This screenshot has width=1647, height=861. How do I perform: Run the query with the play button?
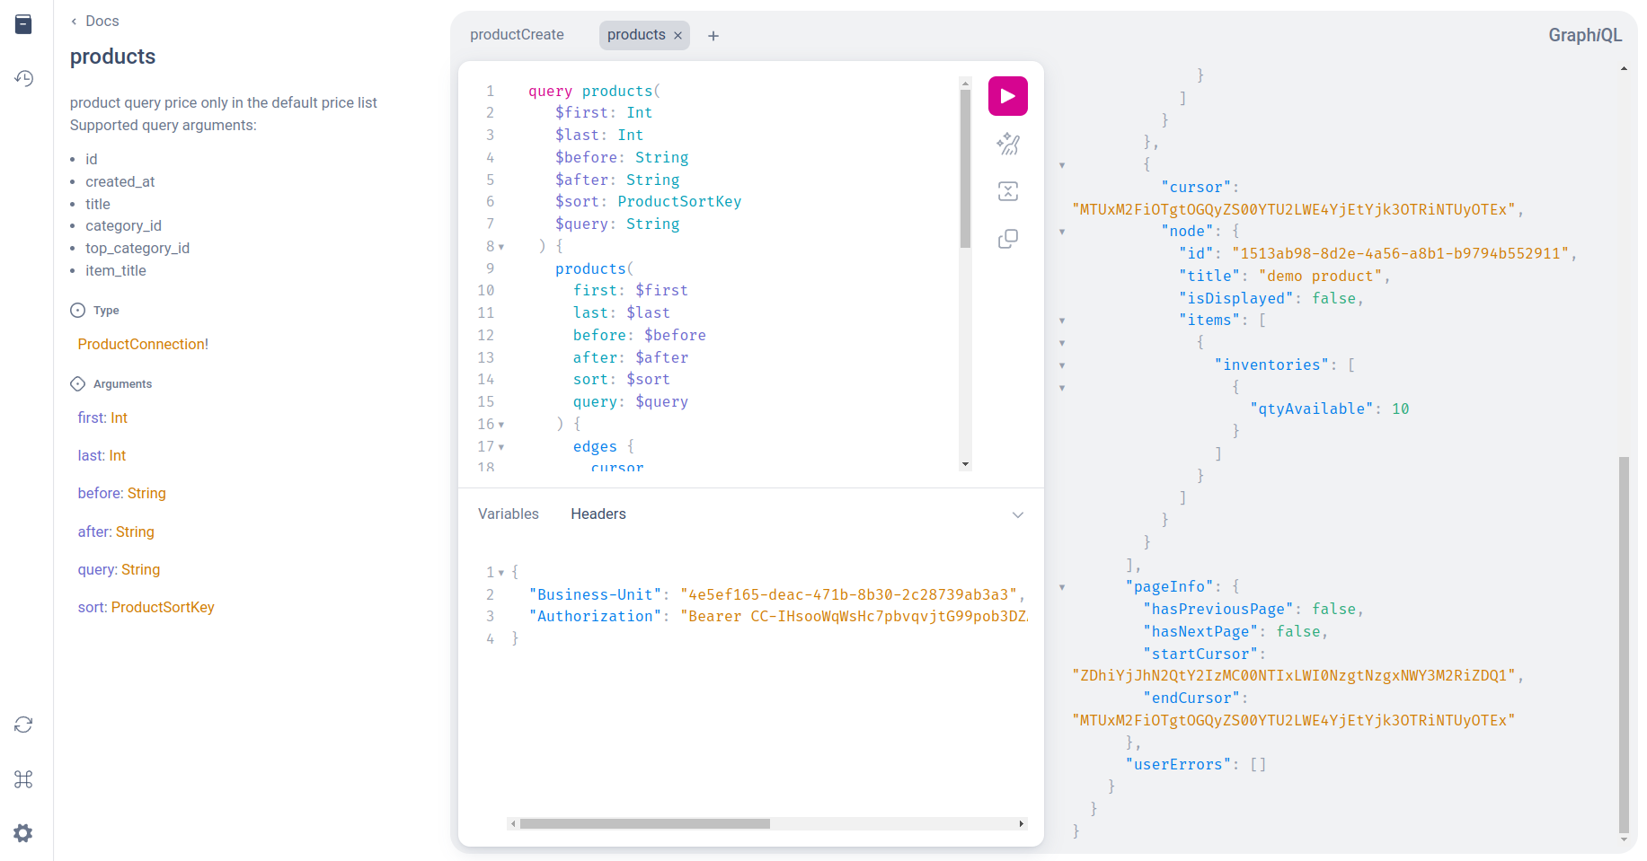tap(1007, 96)
